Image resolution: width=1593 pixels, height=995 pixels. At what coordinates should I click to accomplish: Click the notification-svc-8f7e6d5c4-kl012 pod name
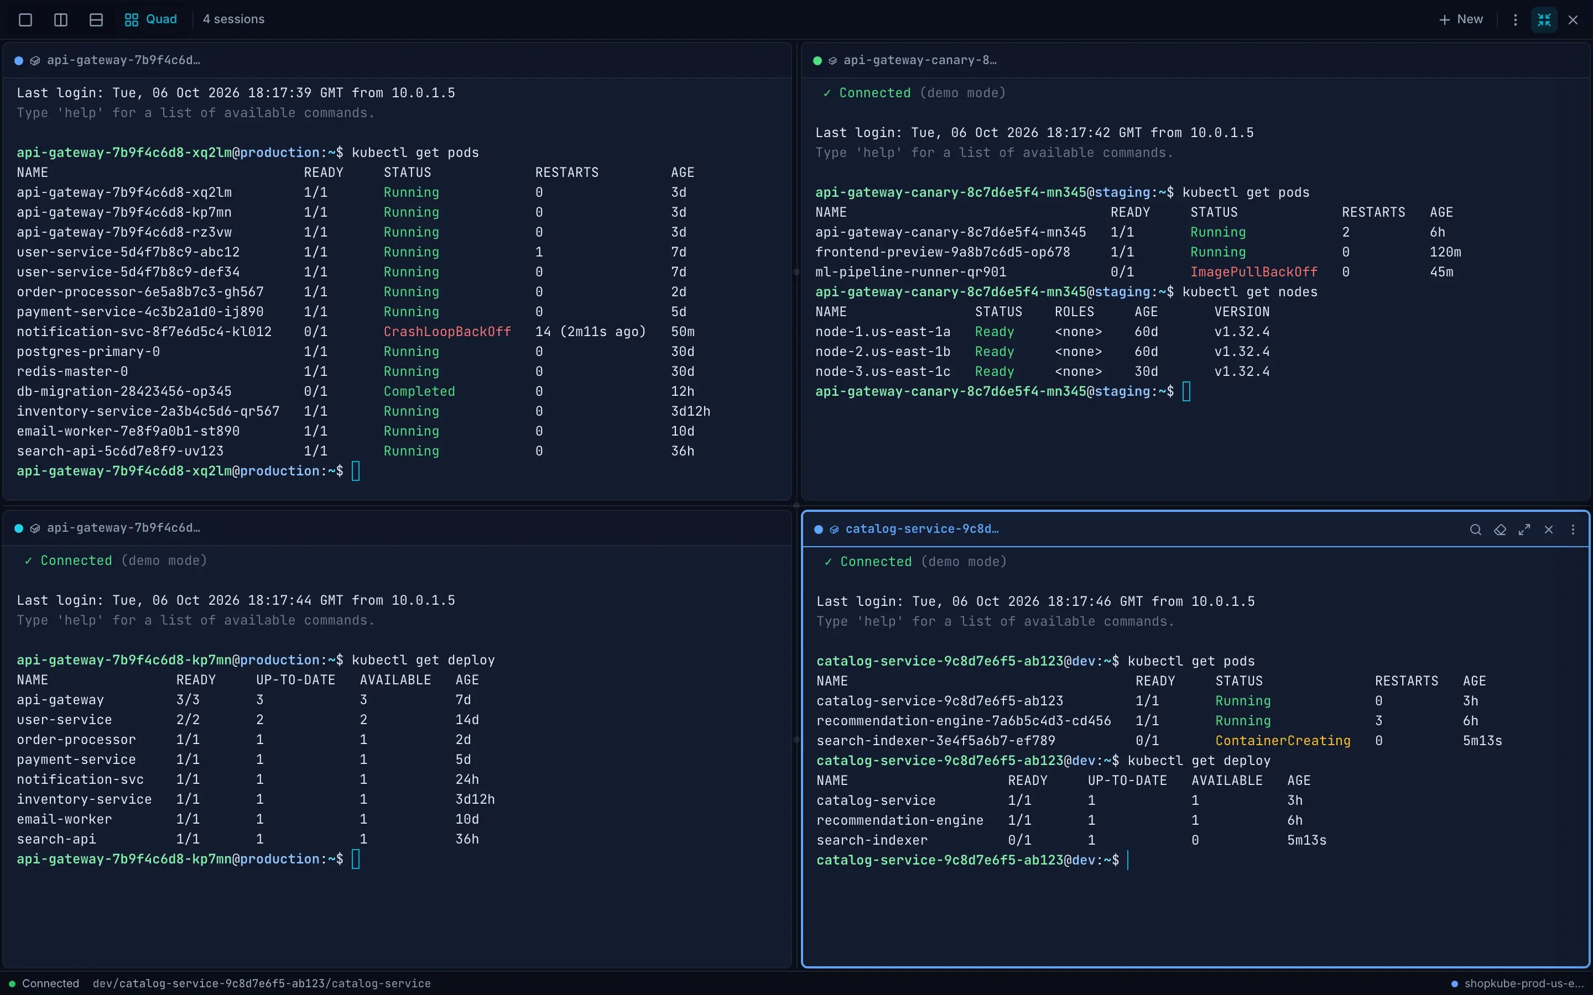coord(144,332)
